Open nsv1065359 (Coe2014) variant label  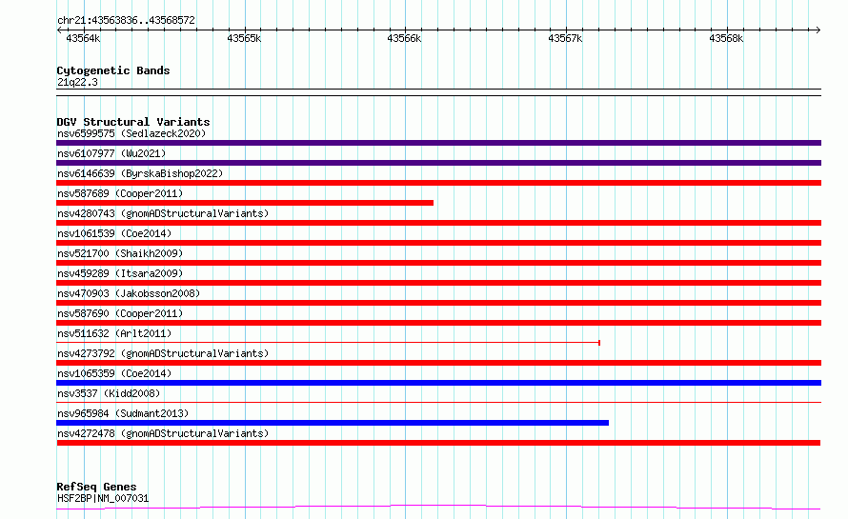(114, 373)
